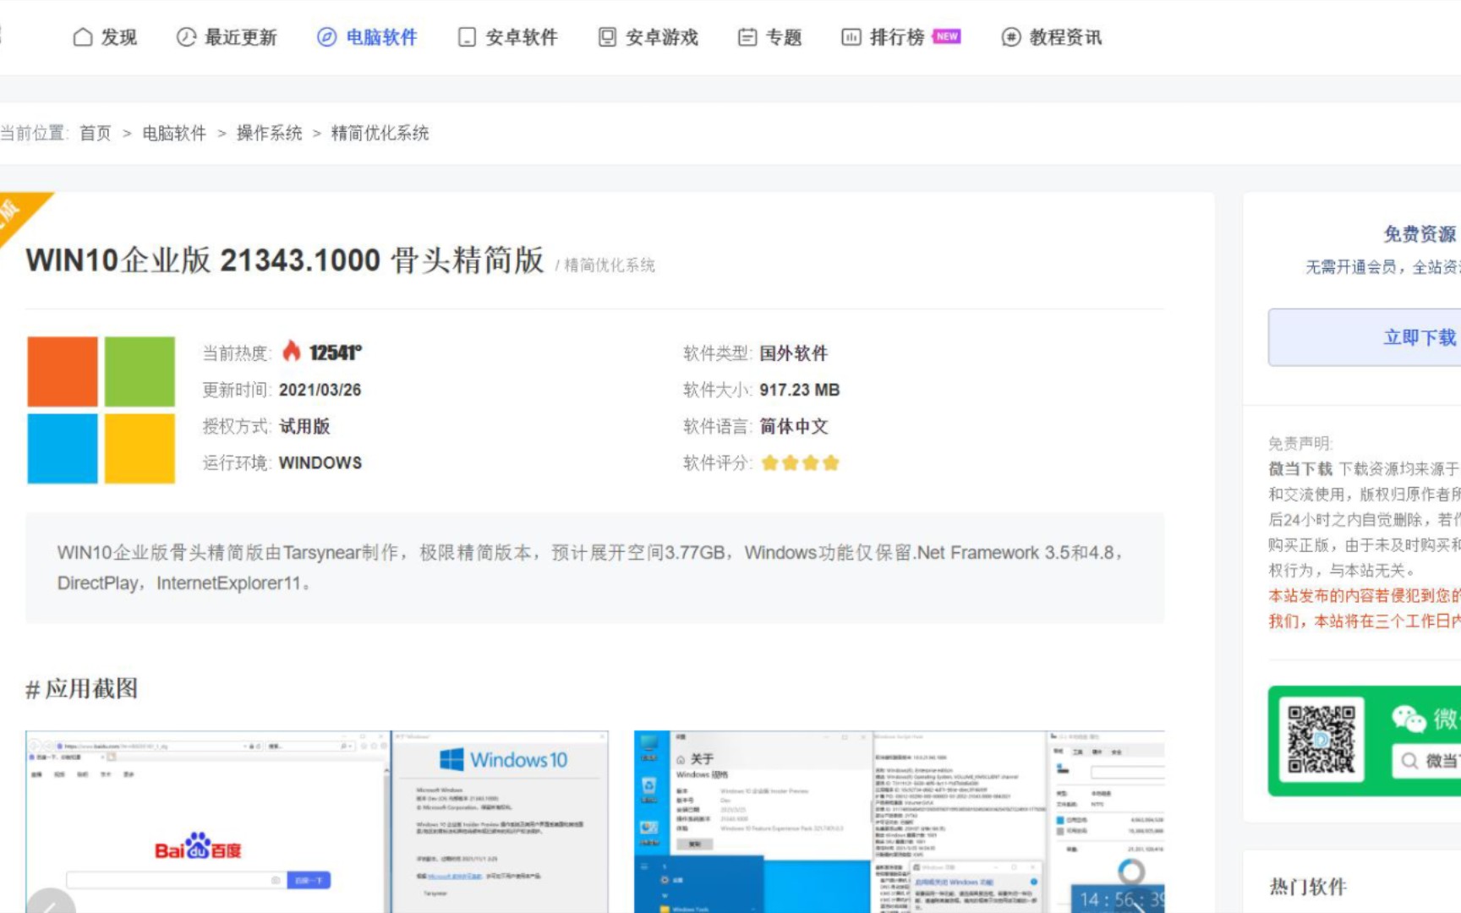Viewport: 1461px width, 913px height.
Task: Click the 热门软件 sidebar heading
Action: click(x=1308, y=887)
